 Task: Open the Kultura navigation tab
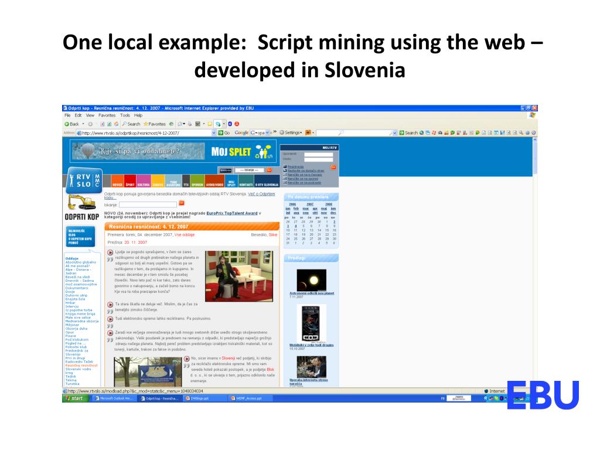coord(144,181)
